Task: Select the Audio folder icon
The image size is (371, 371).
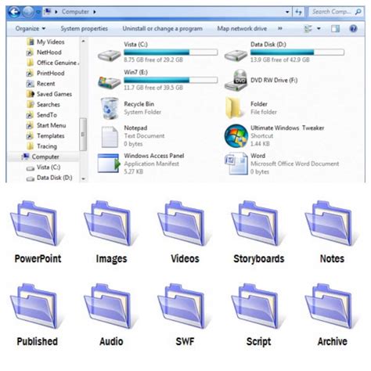Action: click(x=110, y=306)
